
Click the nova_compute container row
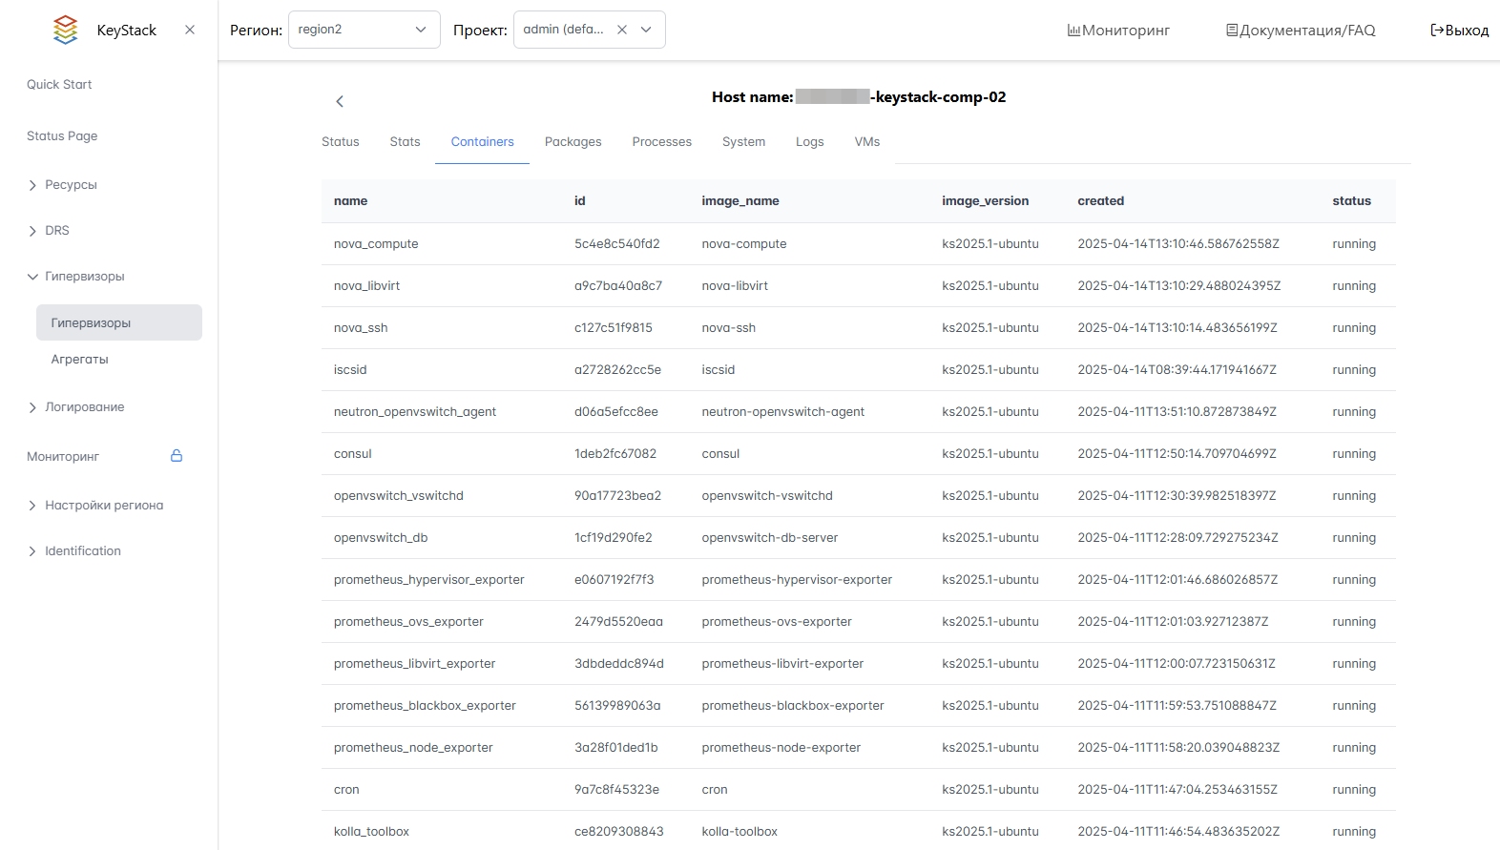(376, 244)
